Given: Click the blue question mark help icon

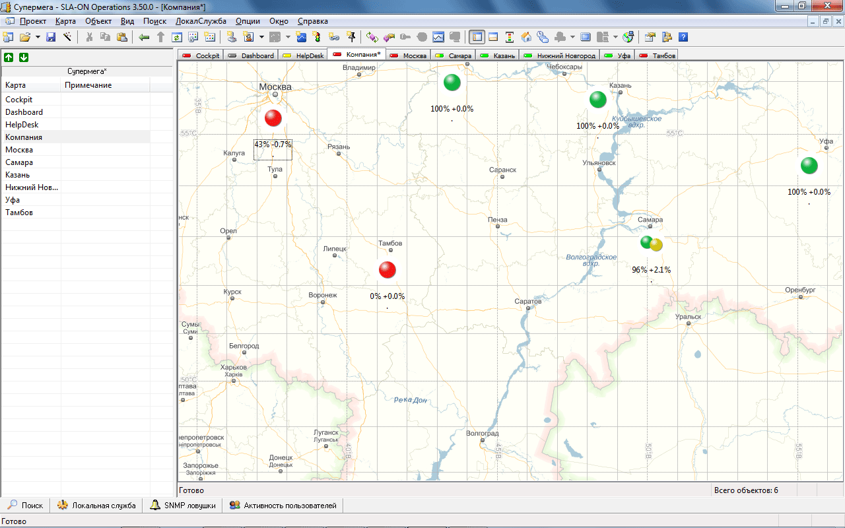Looking at the screenshot, I should [683, 37].
